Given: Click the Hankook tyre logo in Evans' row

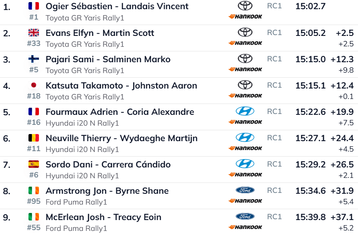Looking at the screenshot, I should 245,43.
